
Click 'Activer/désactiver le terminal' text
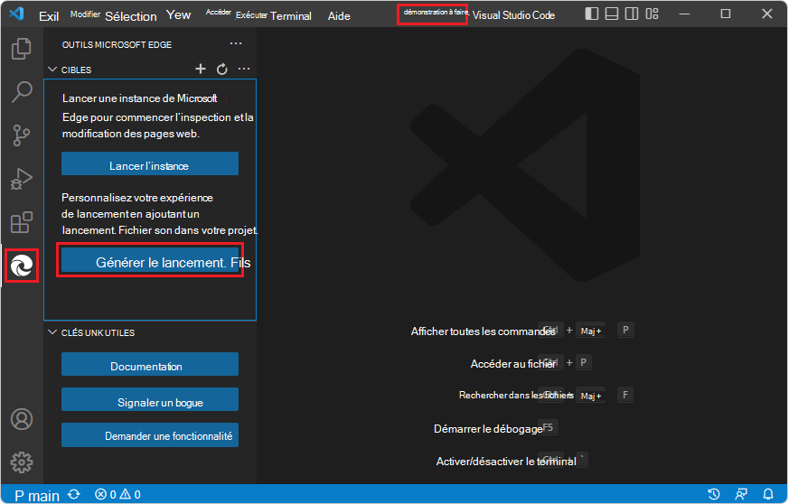tap(506, 462)
